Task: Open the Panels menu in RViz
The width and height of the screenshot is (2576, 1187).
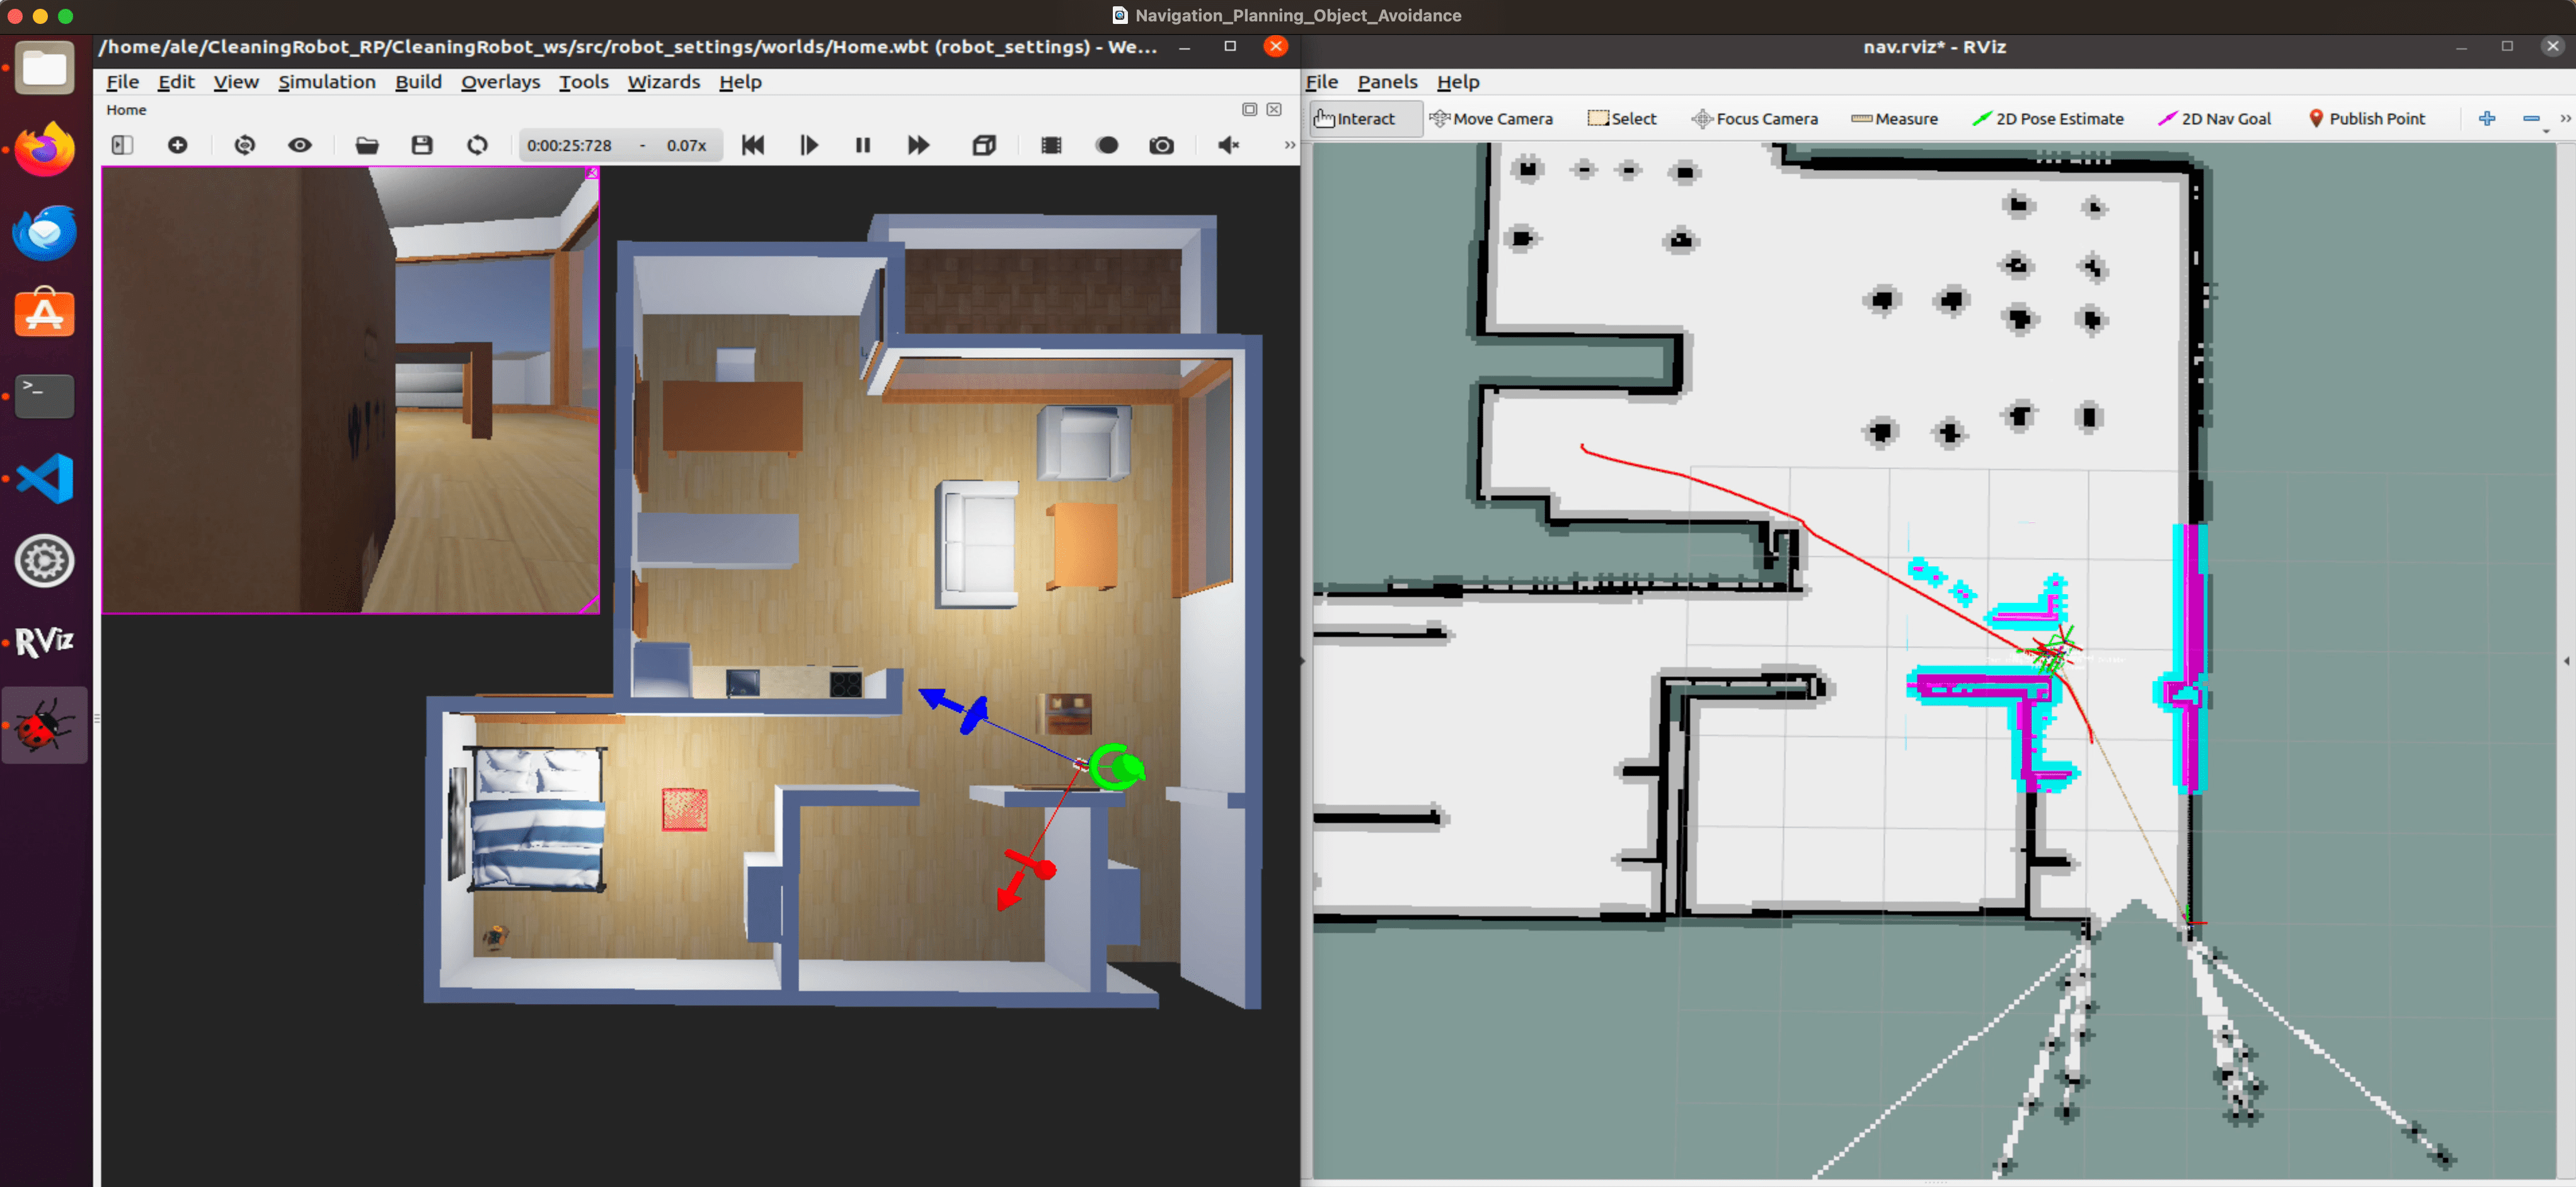Action: pos(1387,82)
